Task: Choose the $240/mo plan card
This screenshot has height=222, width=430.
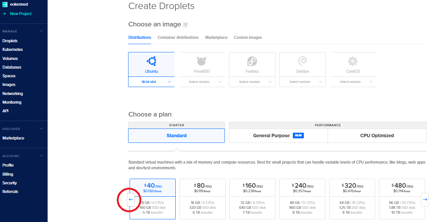Action: 302,199
